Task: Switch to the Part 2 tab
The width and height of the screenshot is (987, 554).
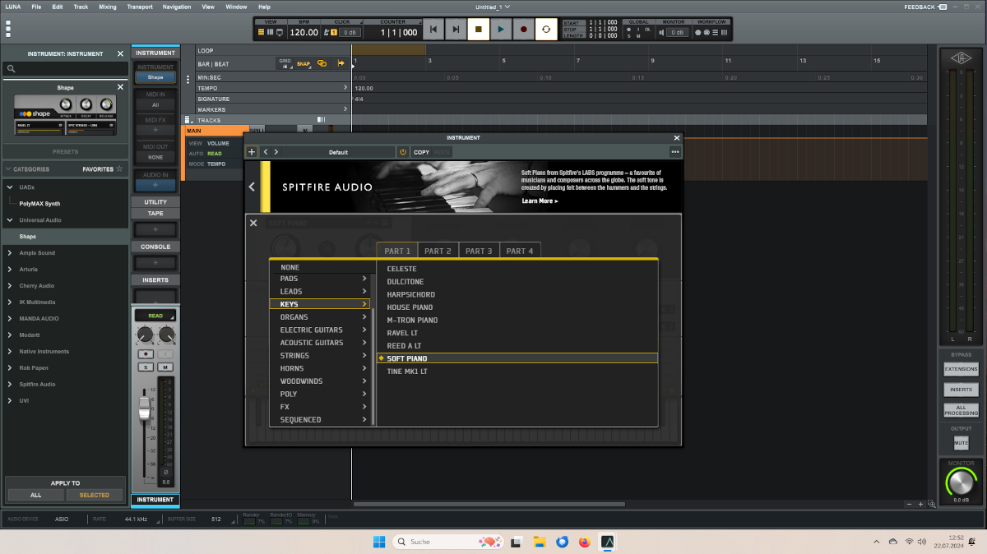Action: pyautogui.click(x=438, y=251)
